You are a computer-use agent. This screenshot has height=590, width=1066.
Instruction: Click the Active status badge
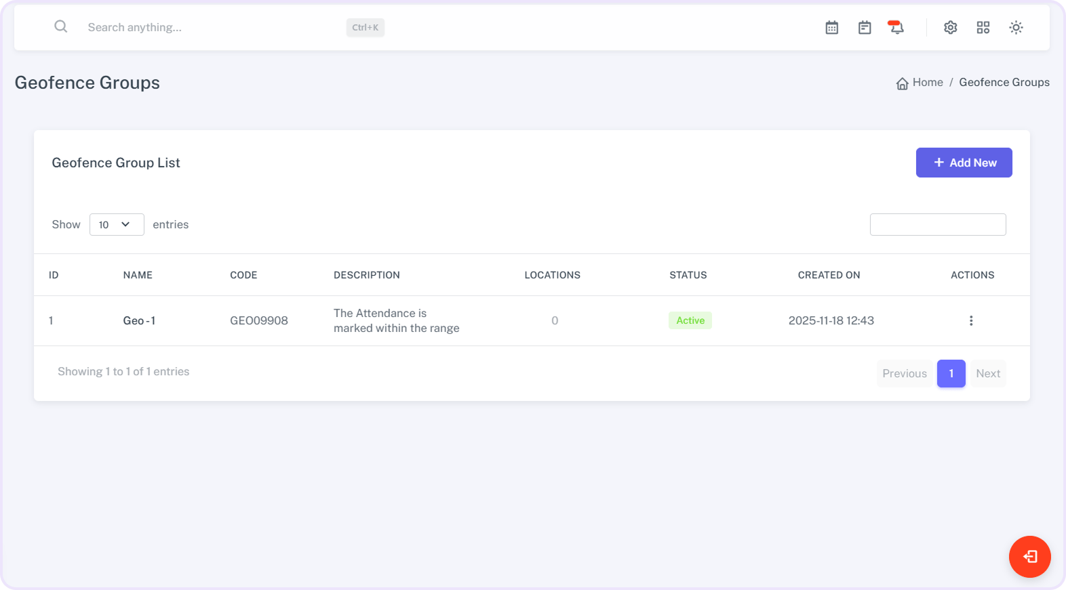[x=690, y=320]
